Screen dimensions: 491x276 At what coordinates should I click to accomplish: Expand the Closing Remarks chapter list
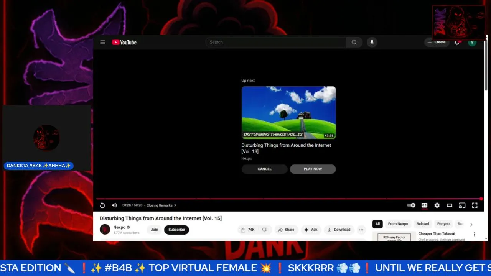[161, 205]
